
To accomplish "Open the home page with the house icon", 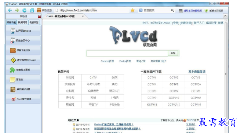I will tap(32, 10).
